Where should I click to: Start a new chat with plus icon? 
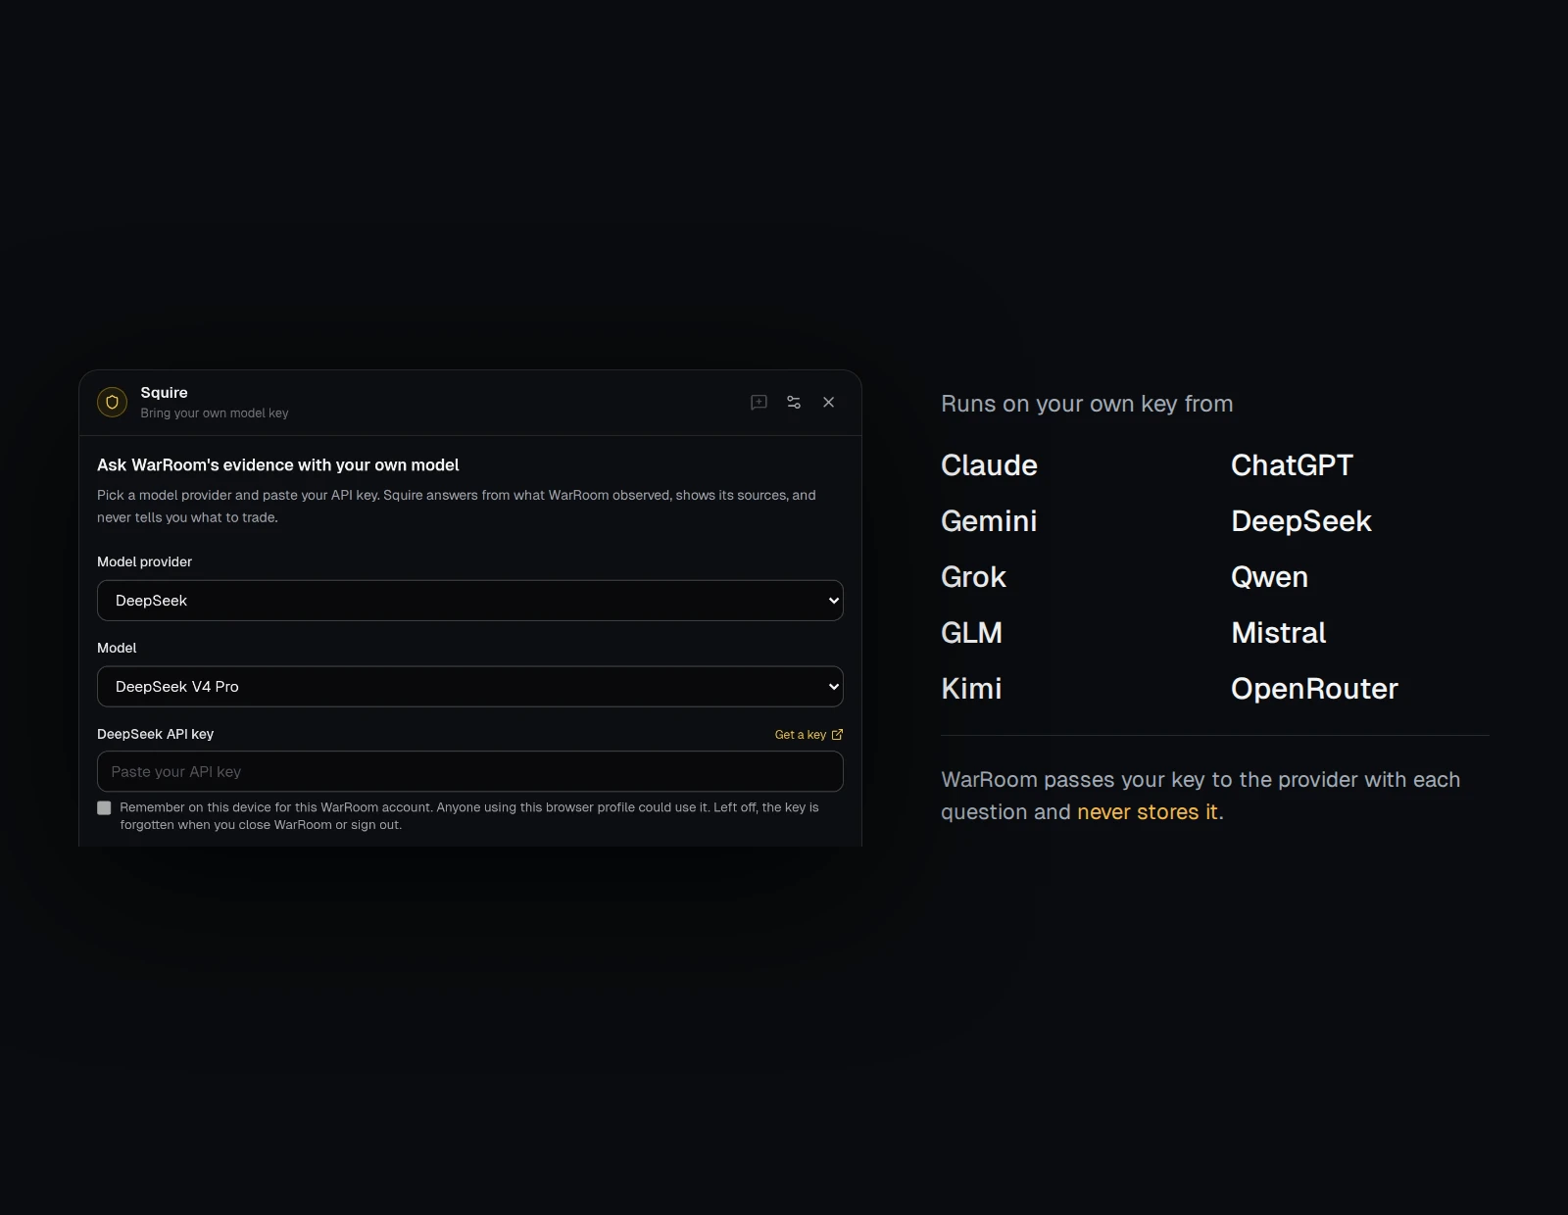759,402
